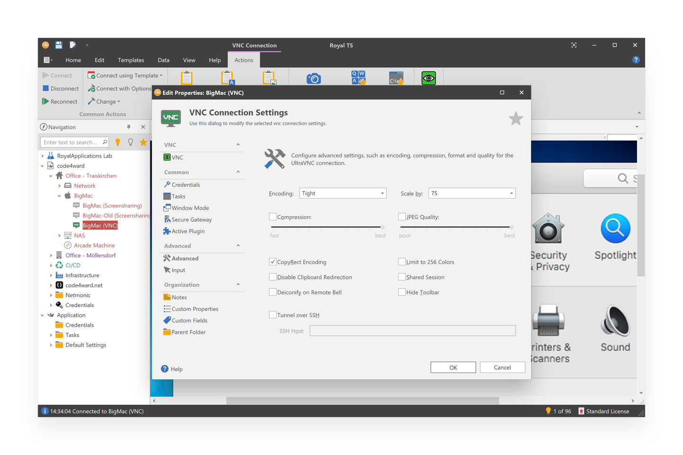
Task: Enable the Compression checkbox
Action: (x=273, y=216)
